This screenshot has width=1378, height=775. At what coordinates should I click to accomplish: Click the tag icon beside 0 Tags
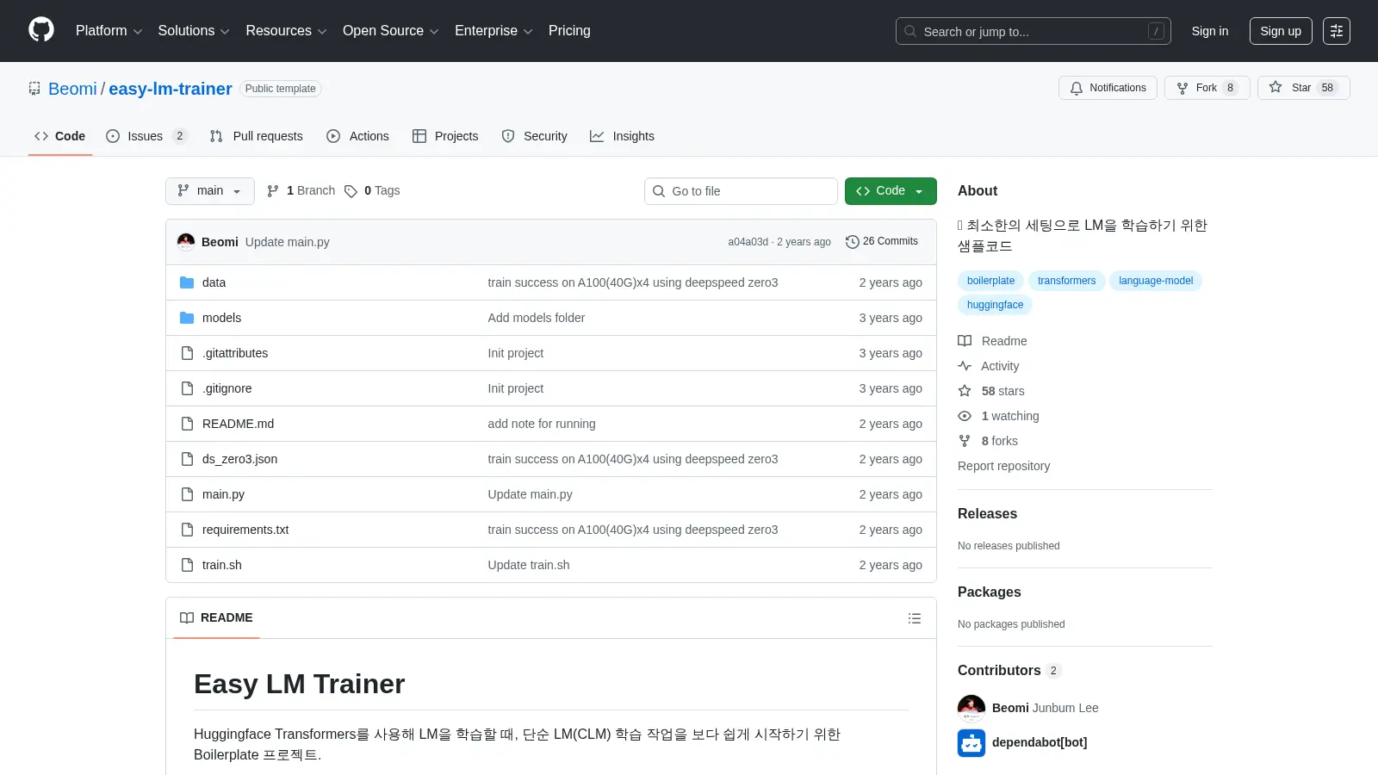pos(351,191)
